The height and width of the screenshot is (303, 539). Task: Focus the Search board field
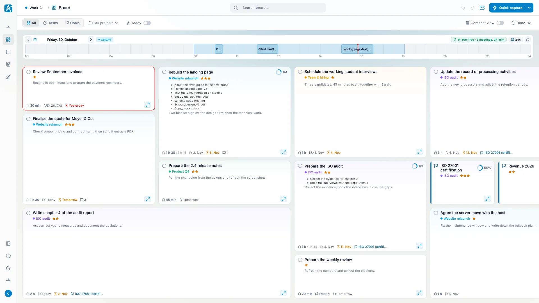click(x=278, y=8)
